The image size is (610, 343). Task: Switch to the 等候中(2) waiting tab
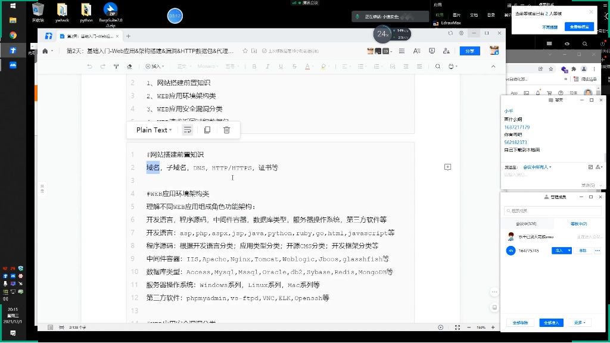tap(578, 224)
